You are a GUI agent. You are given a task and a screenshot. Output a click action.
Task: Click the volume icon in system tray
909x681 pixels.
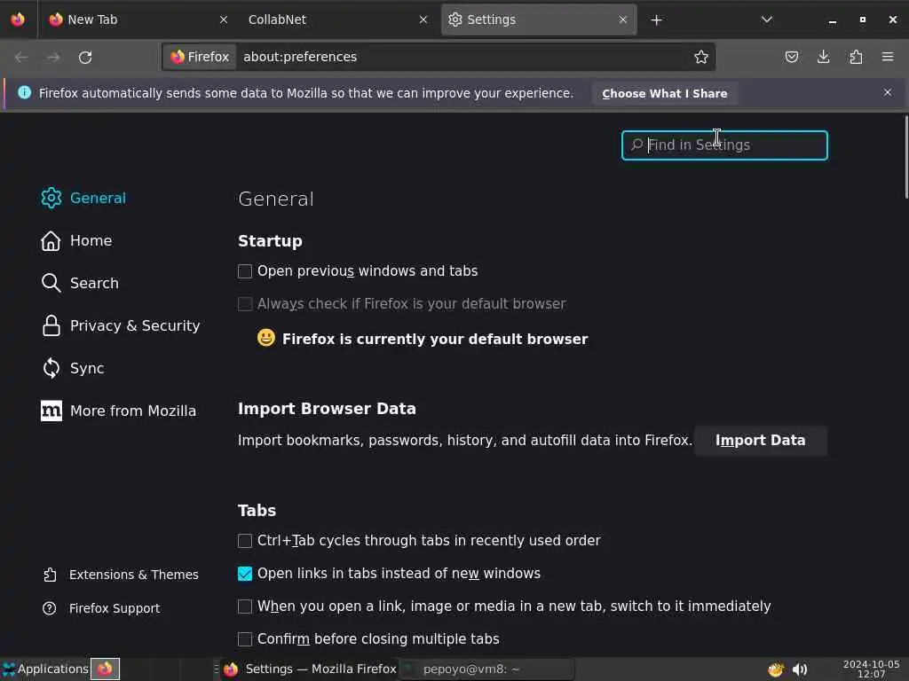coord(800,669)
